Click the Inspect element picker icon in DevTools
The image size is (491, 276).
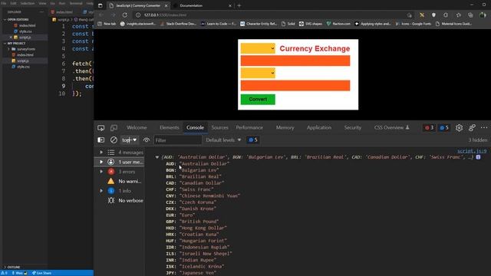[x=101, y=128]
